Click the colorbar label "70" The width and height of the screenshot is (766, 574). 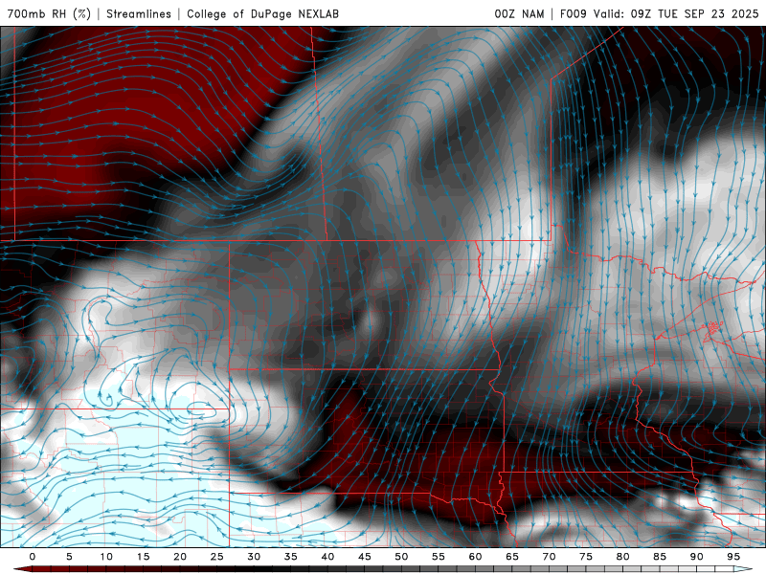coord(549,557)
